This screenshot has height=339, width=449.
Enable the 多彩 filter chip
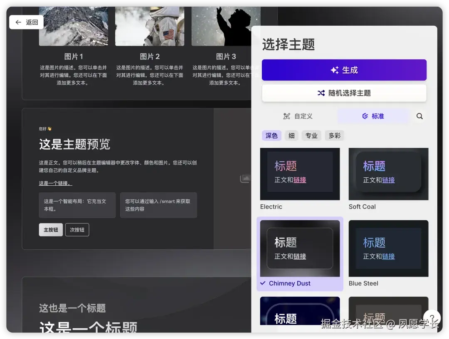(x=334, y=135)
